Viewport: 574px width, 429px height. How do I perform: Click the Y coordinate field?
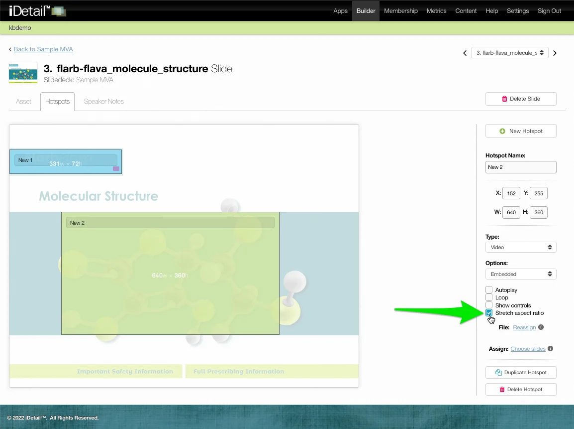pyautogui.click(x=539, y=193)
